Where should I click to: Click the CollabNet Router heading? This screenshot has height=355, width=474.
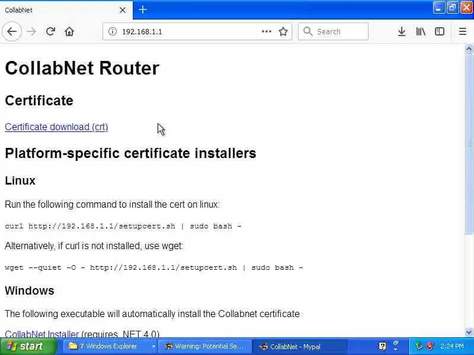pos(82,68)
